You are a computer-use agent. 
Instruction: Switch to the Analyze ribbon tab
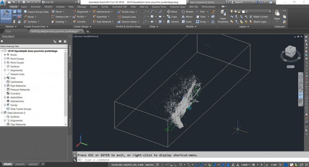pos(60,7)
